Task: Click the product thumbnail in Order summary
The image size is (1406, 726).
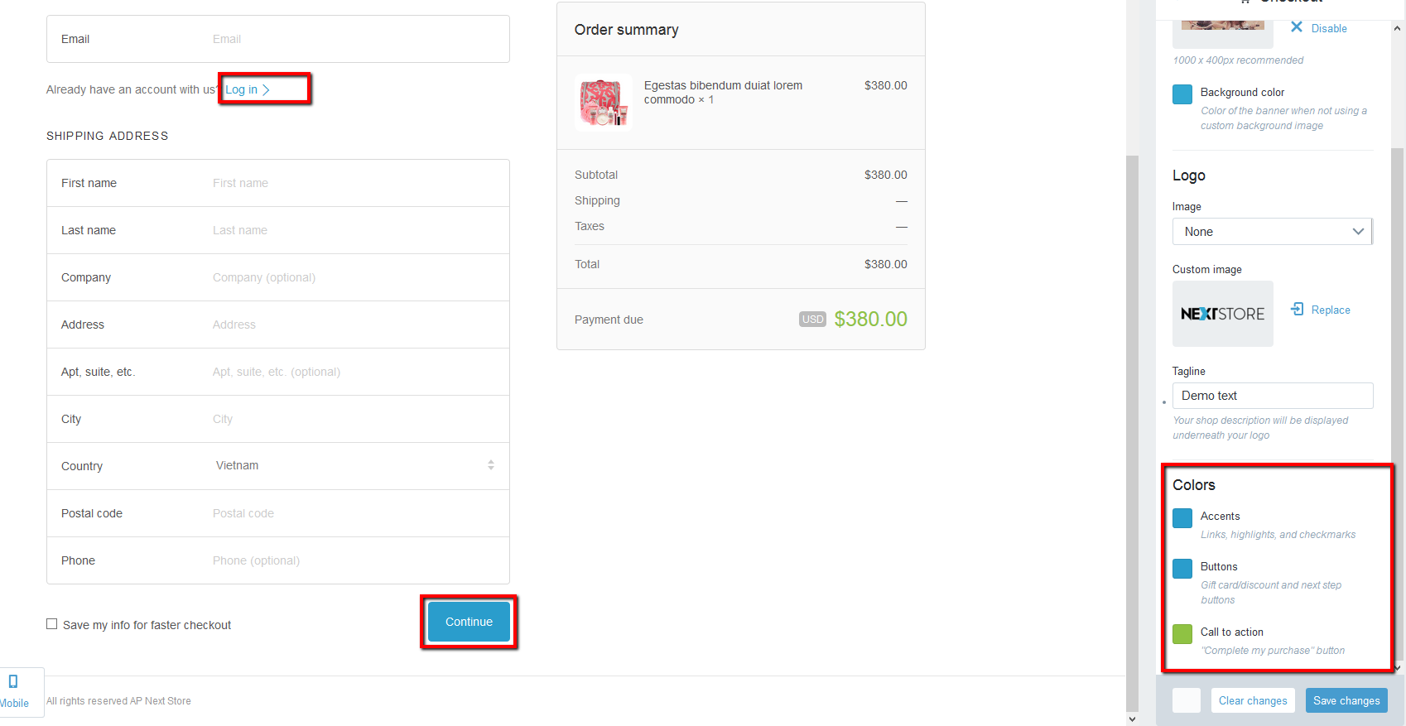Action: pyautogui.click(x=603, y=103)
